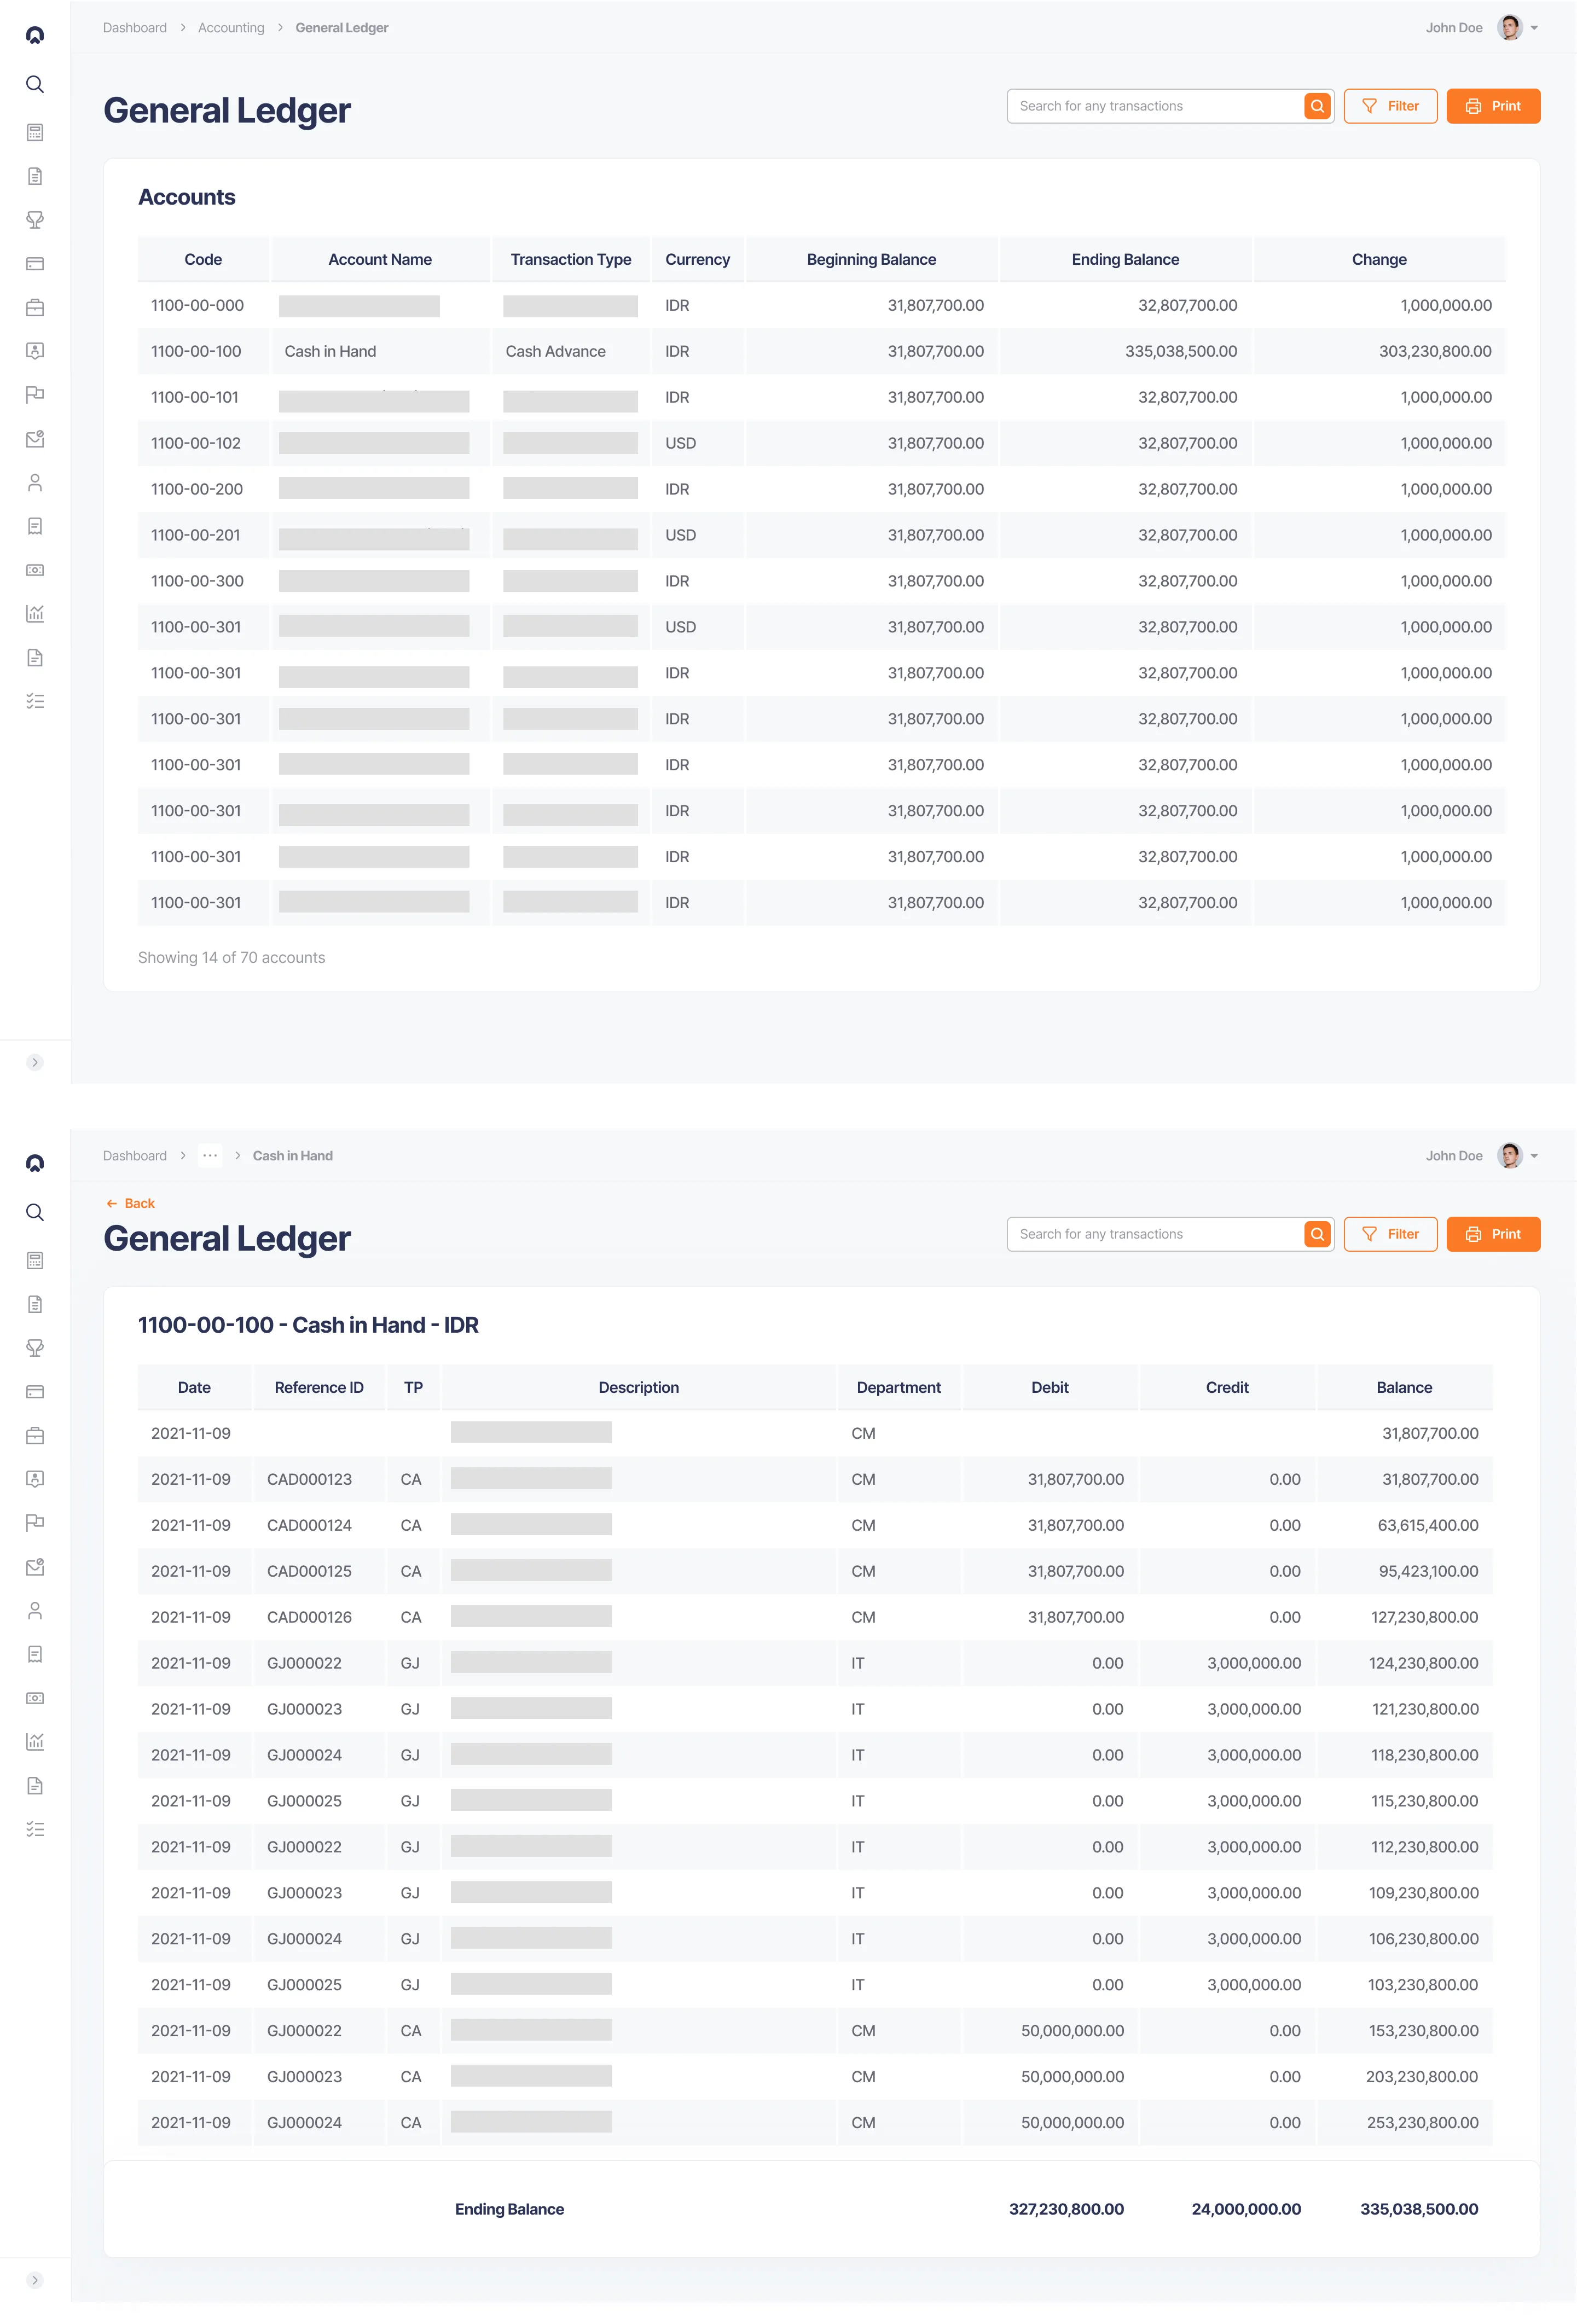
Task: Click the orange search button on the Accounts page
Action: click(x=1317, y=106)
